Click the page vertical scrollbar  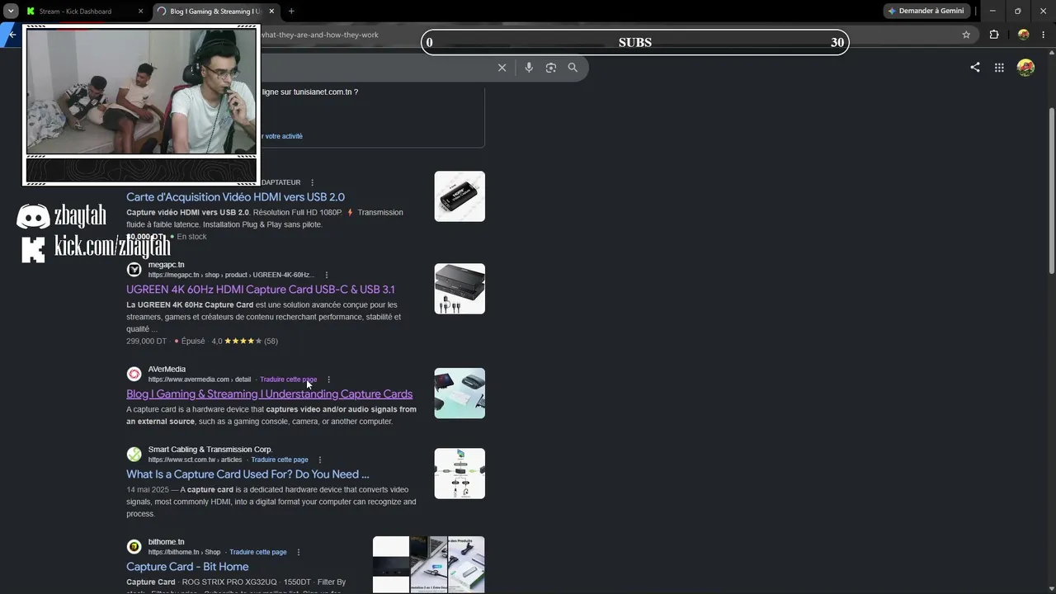[1051, 190]
